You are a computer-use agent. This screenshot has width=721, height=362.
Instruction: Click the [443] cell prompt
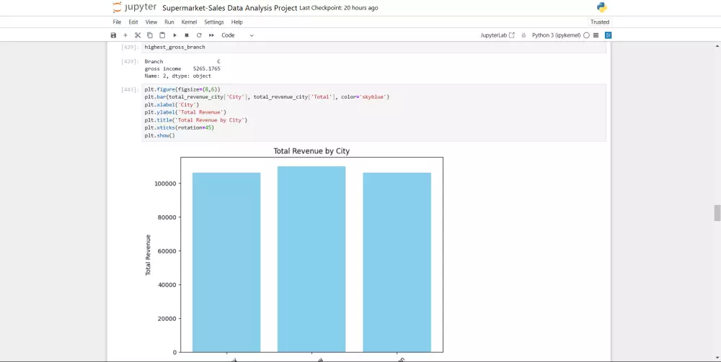click(x=130, y=89)
